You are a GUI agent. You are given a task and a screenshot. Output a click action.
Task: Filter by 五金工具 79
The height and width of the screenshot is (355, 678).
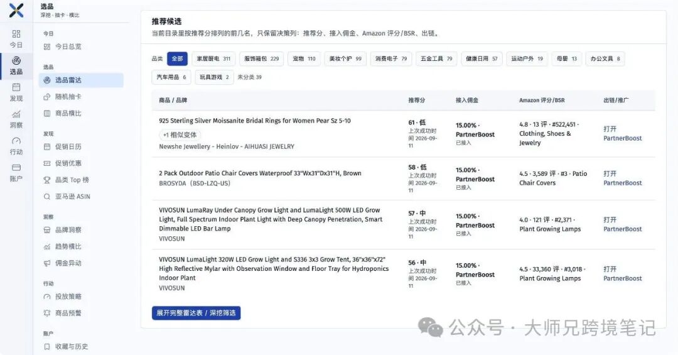pos(436,59)
